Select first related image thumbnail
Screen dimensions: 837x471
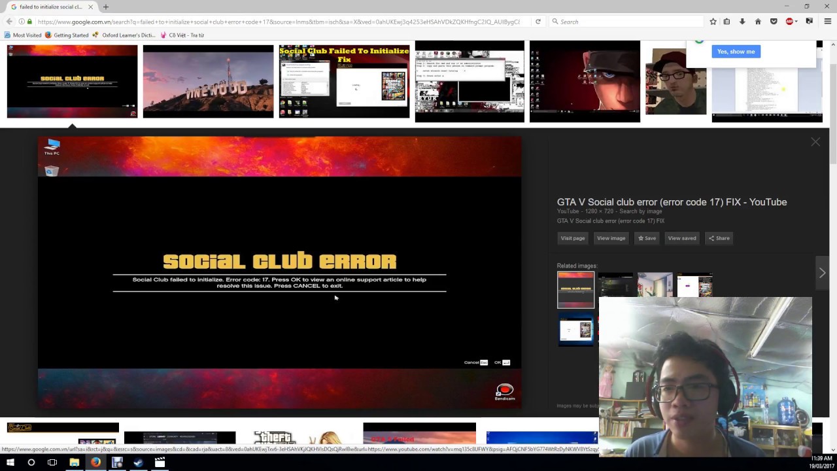click(x=575, y=290)
